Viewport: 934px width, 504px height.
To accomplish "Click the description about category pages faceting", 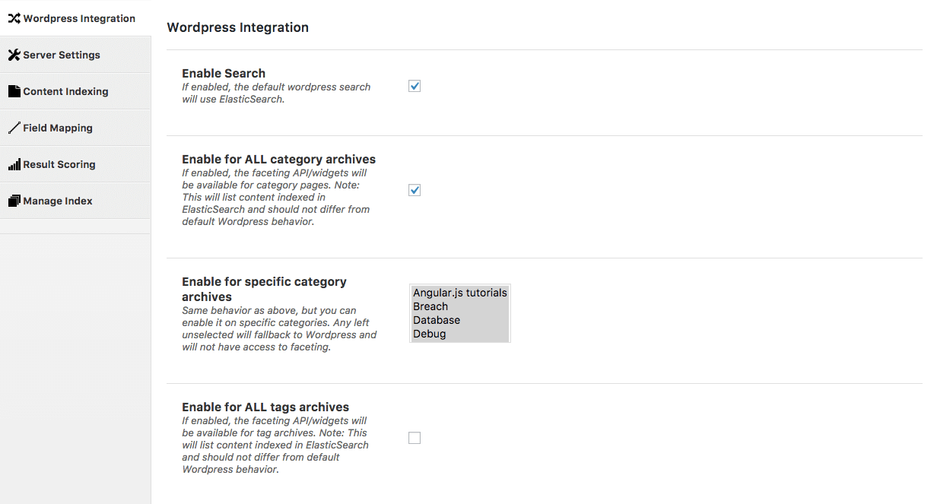I will point(276,197).
